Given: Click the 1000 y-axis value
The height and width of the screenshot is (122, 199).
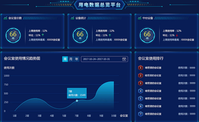Looking at the screenshot, I should [x=7, y=76].
